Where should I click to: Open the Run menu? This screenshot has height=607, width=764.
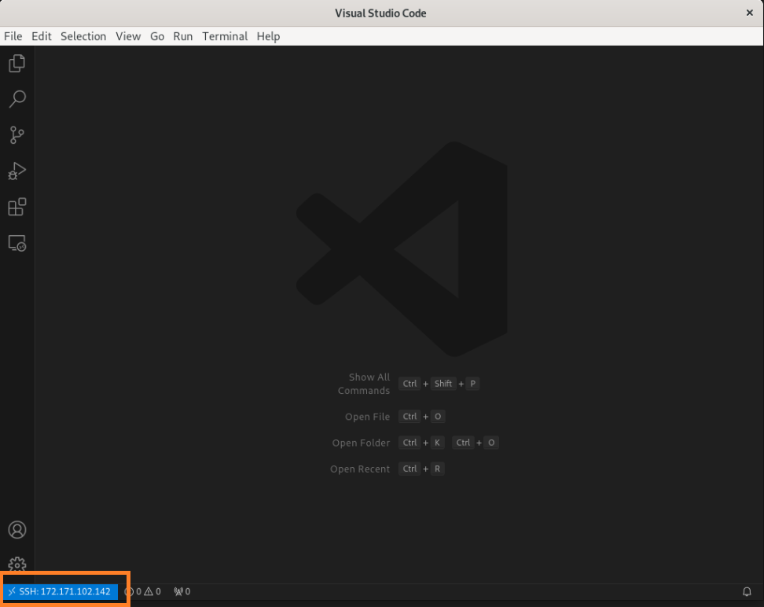coord(183,36)
